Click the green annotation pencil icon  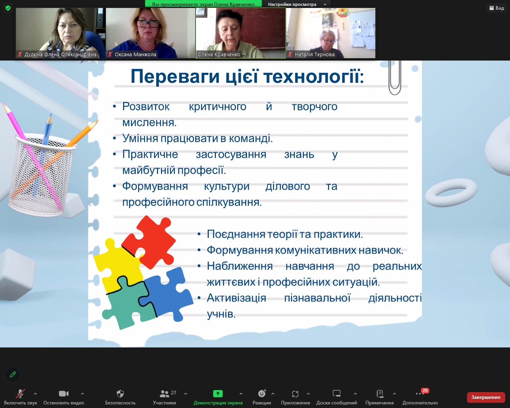click(x=13, y=375)
